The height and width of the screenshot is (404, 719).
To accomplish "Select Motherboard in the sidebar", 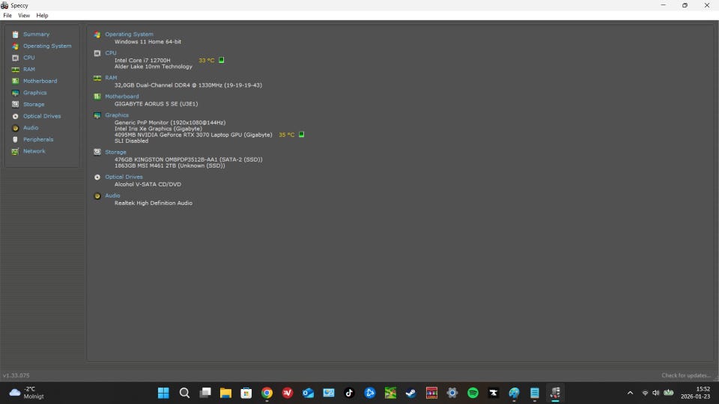I will (x=40, y=81).
